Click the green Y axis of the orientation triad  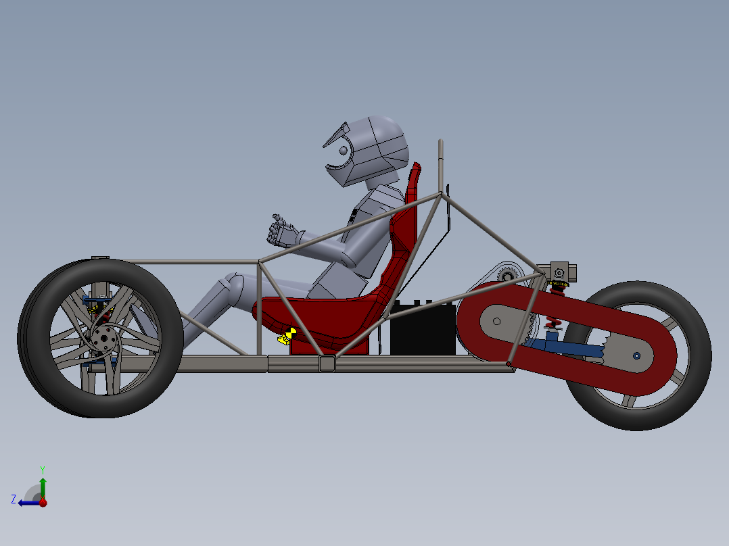tap(43, 489)
